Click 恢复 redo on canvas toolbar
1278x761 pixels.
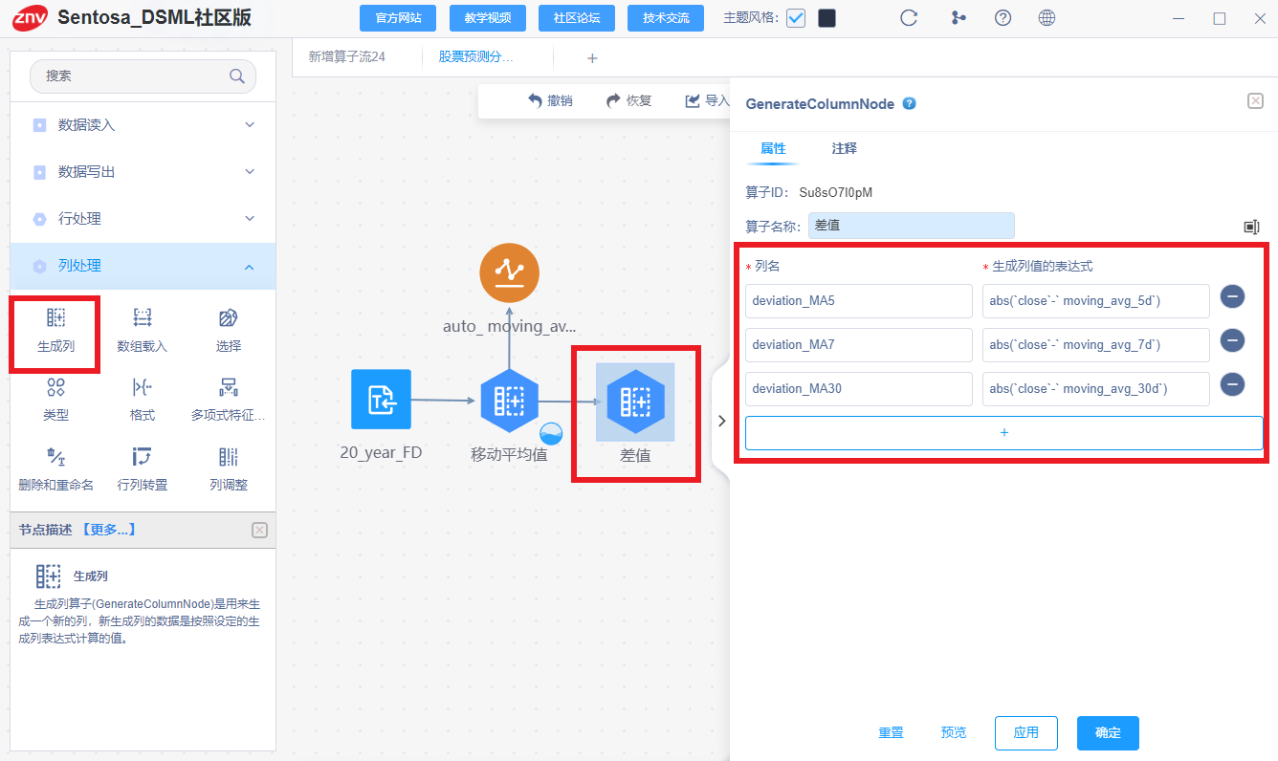pos(629,100)
